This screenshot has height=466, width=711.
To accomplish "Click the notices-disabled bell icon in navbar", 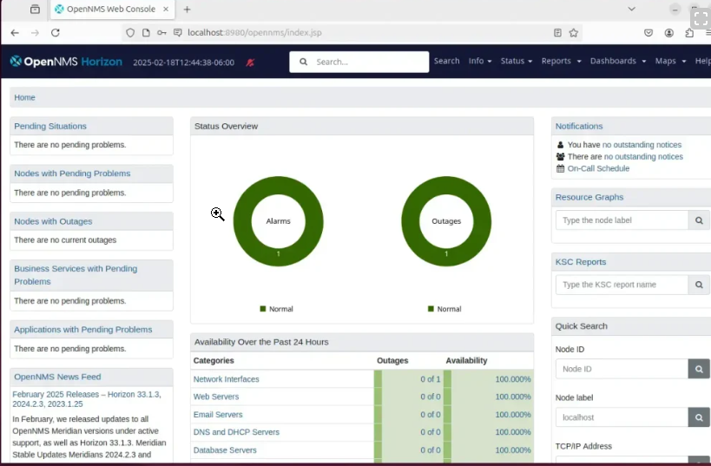I will 250,62.
